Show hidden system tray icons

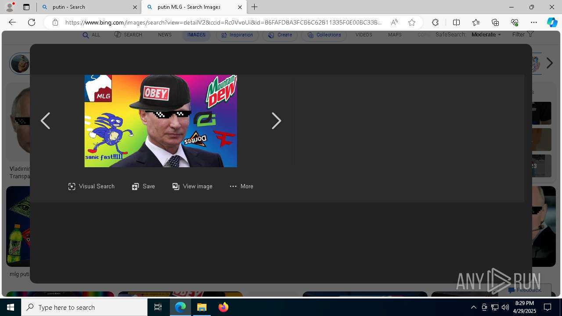coord(473,307)
